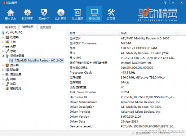
Task: Open the 百宝箱 tools icon
Action: pyautogui.click(x=111, y=12)
